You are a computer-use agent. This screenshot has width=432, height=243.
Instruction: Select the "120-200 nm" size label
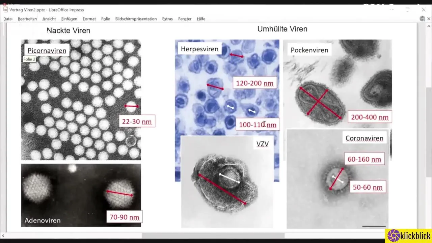tap(254, 83)
